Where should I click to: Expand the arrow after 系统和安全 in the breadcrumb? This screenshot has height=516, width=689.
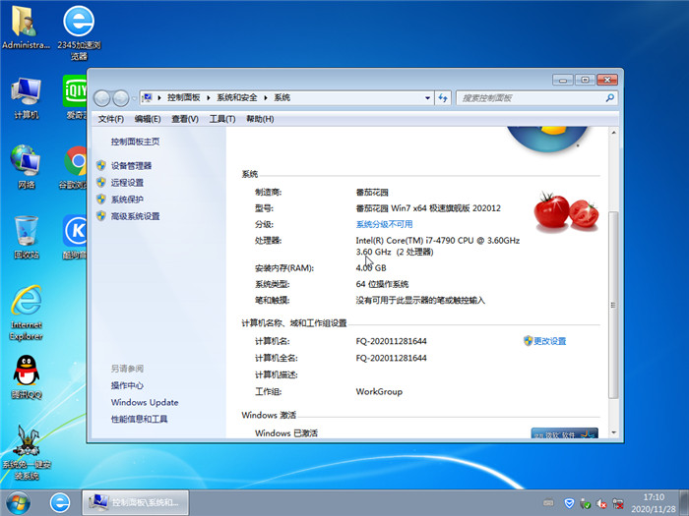(x=266, y=98)
